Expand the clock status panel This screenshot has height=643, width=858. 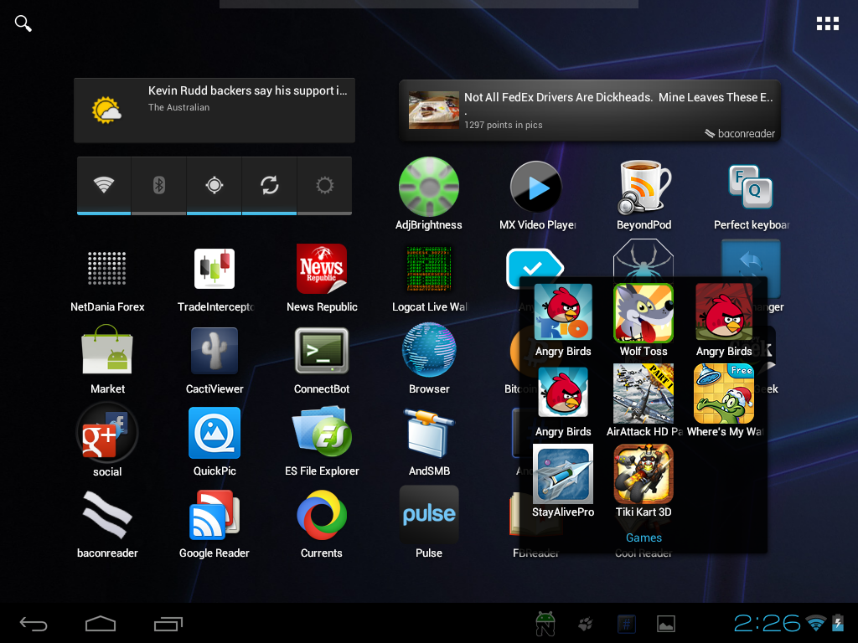tap(768, 623)
